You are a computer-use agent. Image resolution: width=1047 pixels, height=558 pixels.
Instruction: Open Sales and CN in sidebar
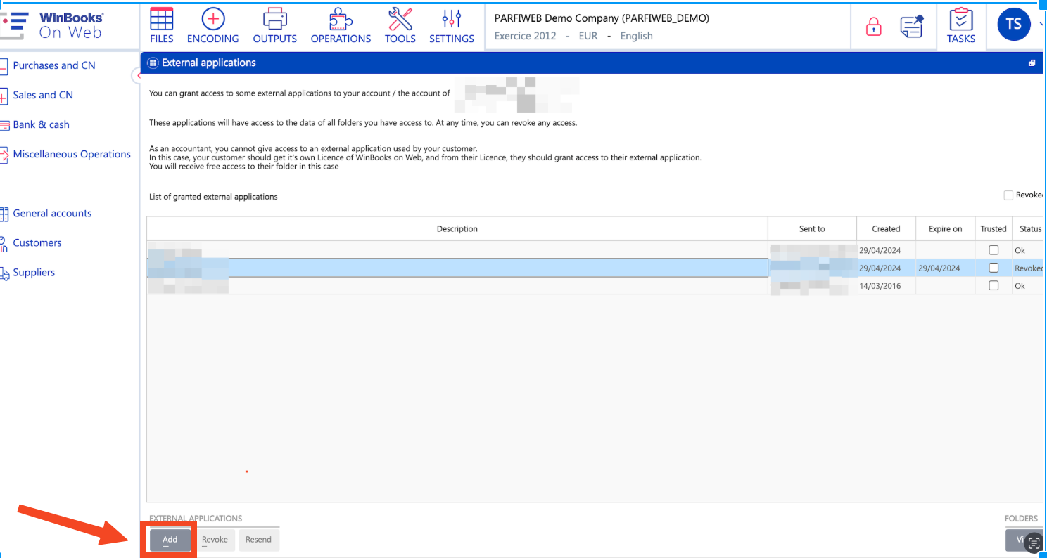(x=43, y=95)
